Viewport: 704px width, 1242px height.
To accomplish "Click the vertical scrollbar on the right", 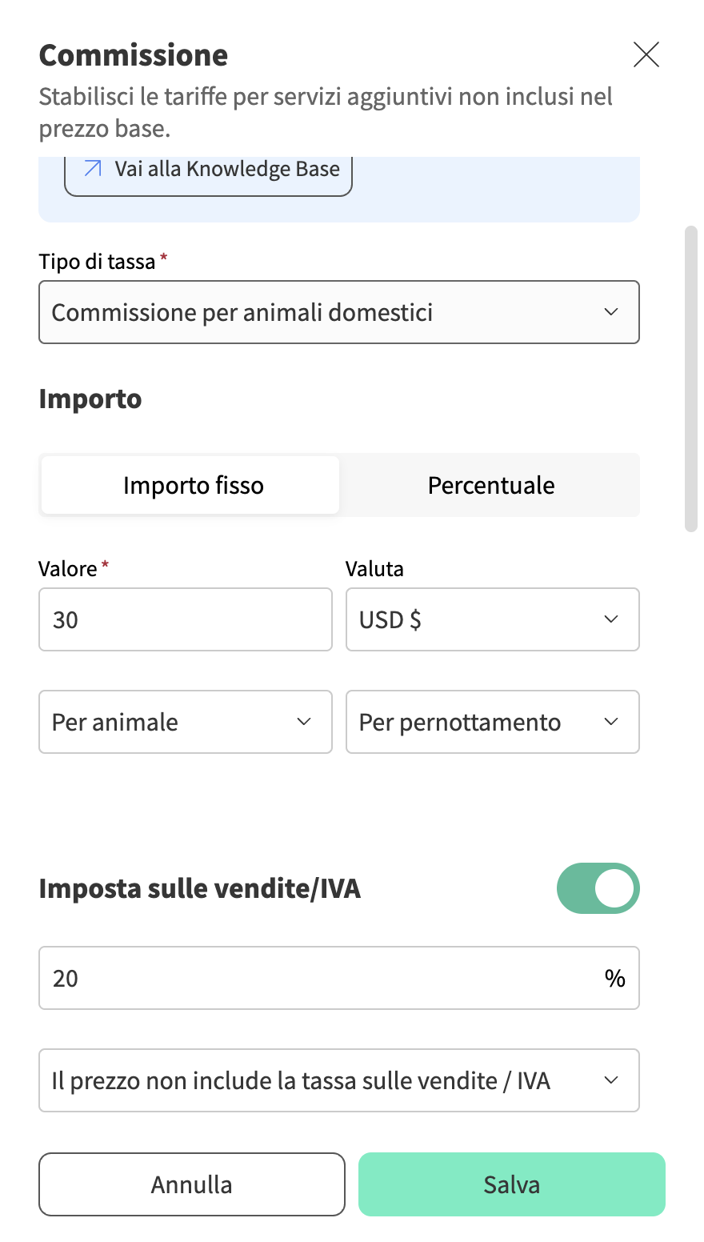I will tap(691, 376).
